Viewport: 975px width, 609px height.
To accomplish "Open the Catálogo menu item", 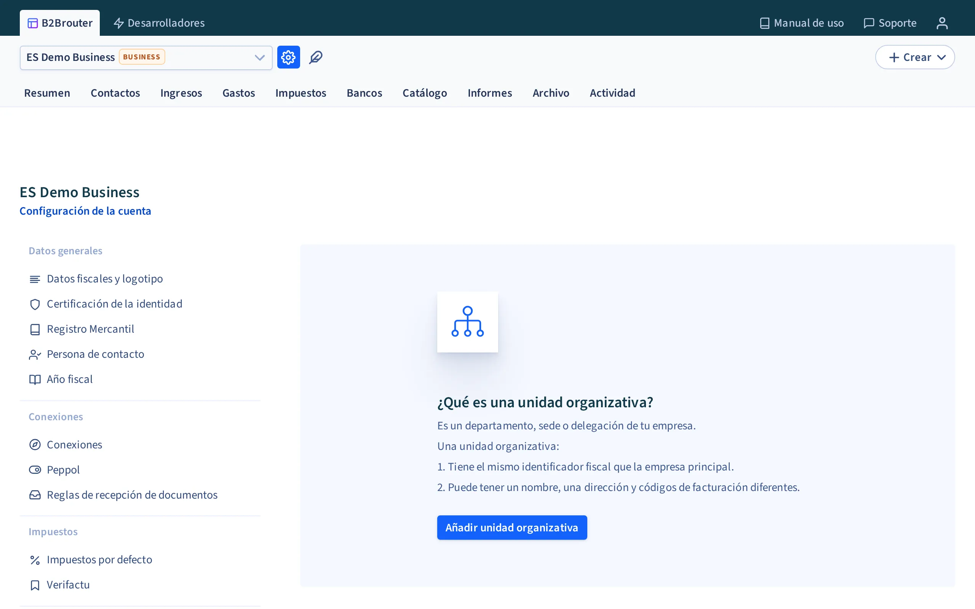I will [425, 93].
